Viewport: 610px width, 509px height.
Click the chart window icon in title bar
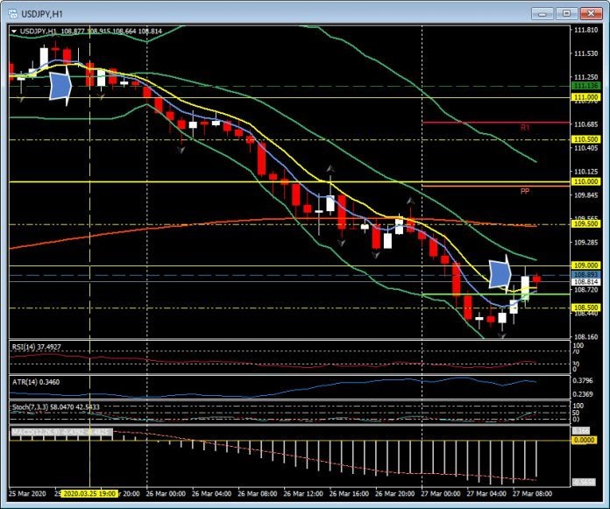coord(13,14)
